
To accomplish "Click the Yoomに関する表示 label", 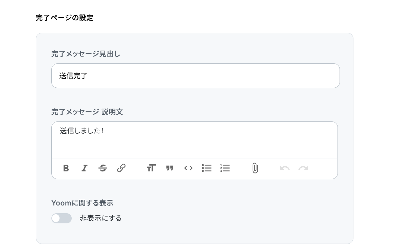I will 82,203.
